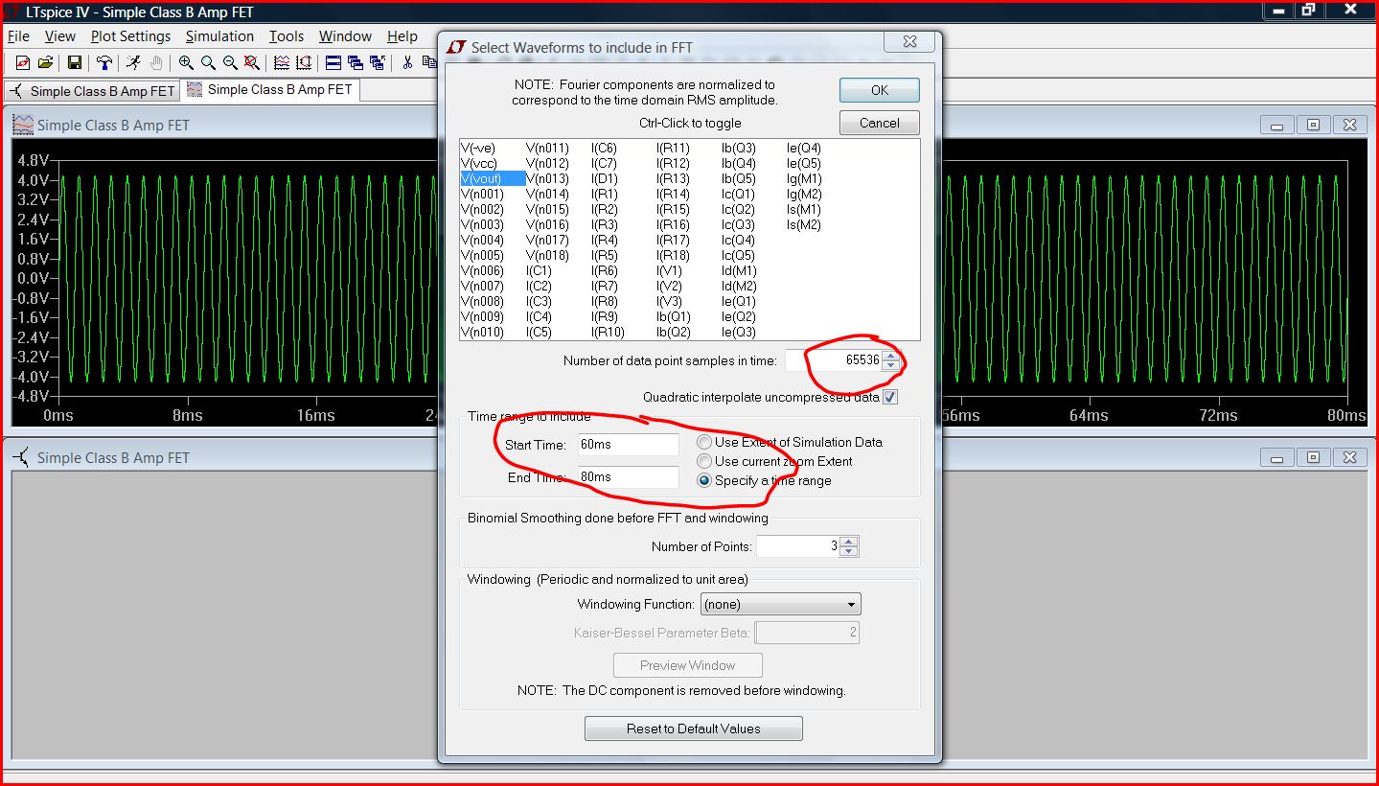1379x786 pixels.
Task: Select Ig(M1) in the waveform list
Action: tap(803, 178)
